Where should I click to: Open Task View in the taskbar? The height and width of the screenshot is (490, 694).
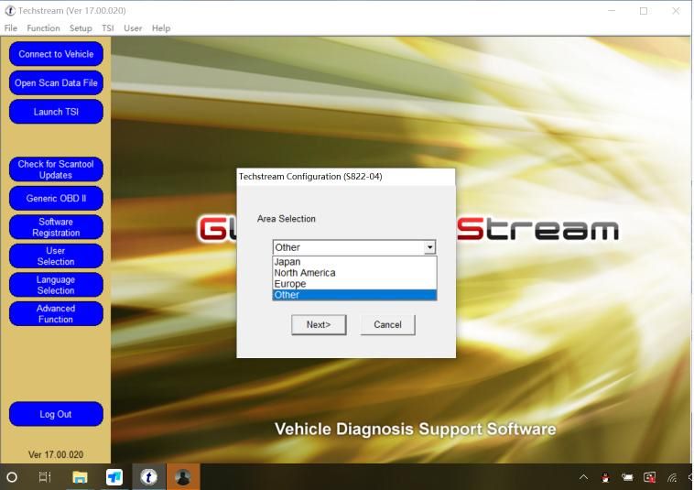point(45,477)
